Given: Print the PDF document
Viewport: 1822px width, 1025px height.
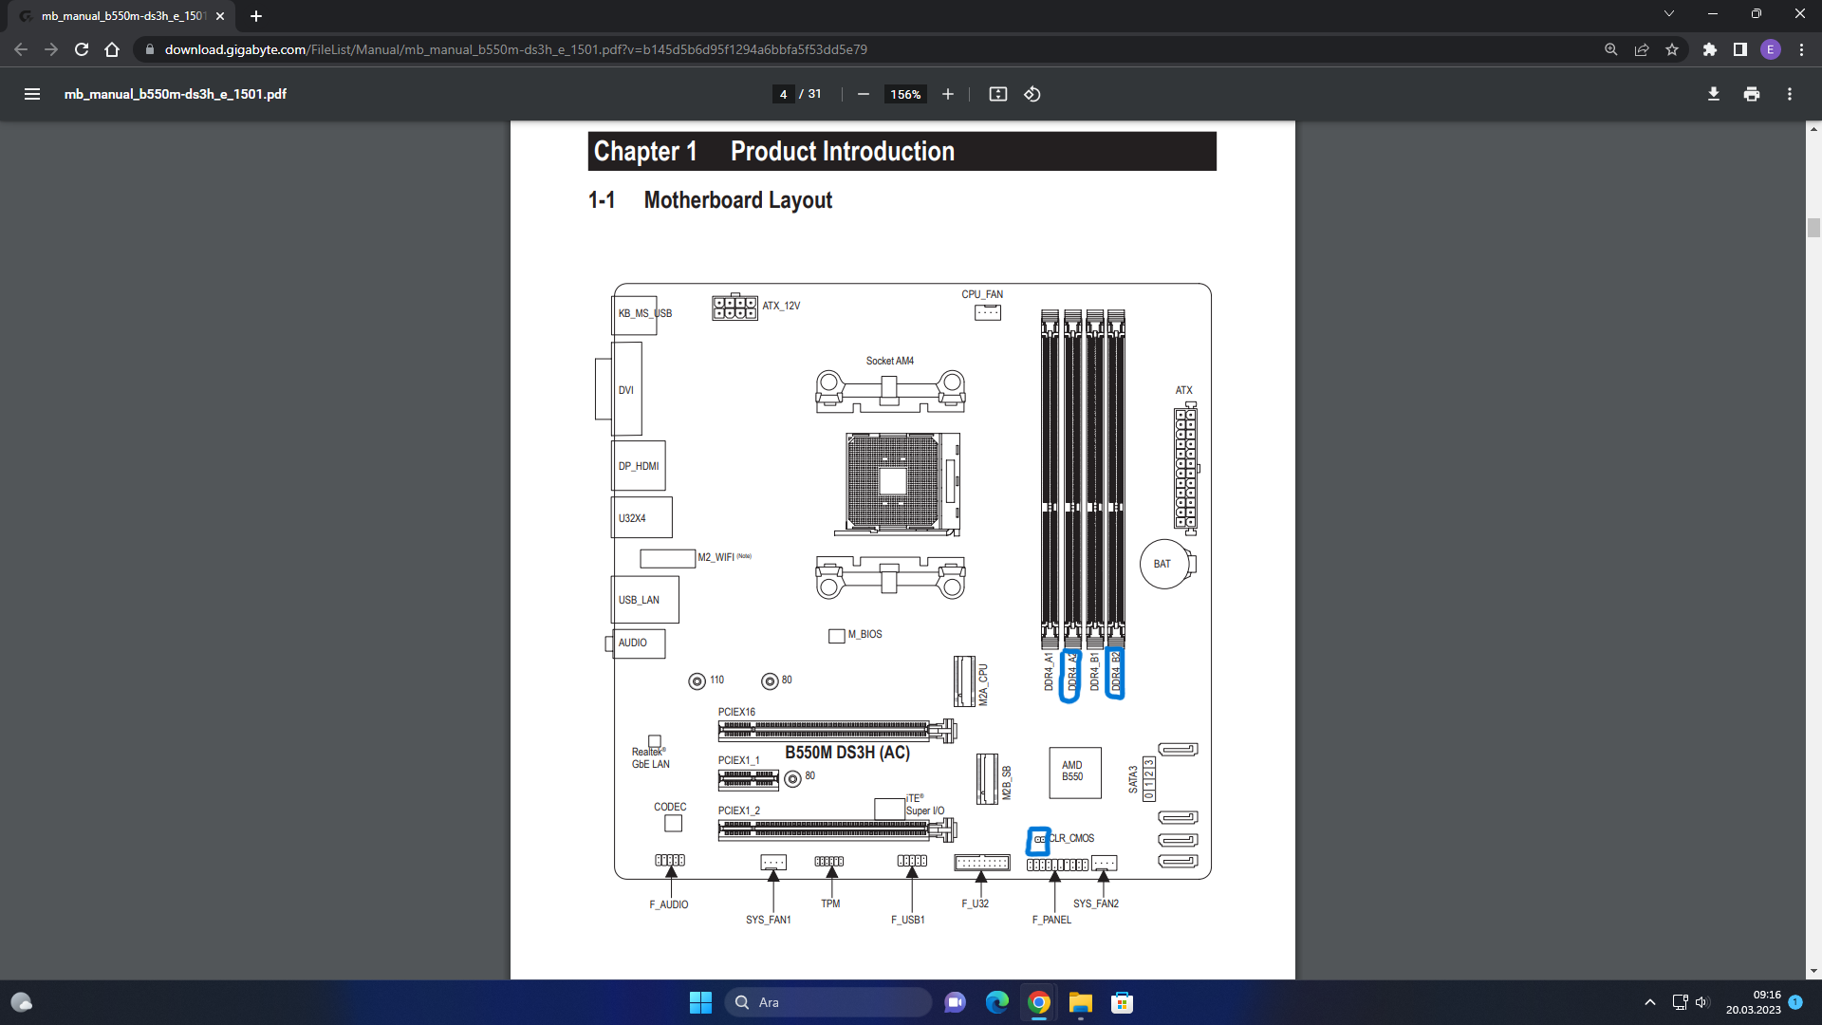Looking at the screenshot, I should [x=1751, y=94].
